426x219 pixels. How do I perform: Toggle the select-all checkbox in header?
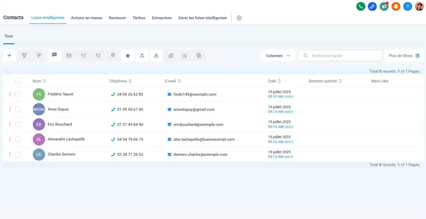click(x=18, y=81)
